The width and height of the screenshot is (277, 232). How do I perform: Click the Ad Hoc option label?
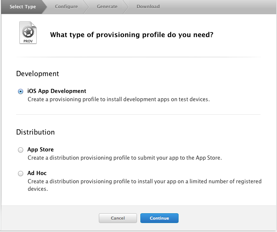(x=37, y=173)
